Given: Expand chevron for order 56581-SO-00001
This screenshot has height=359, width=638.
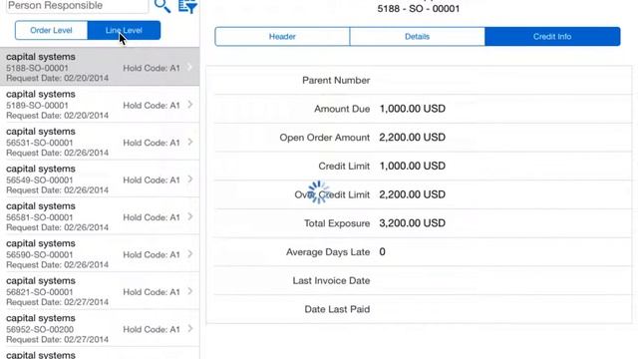Looking at the screenshot, I should point(190,217).
